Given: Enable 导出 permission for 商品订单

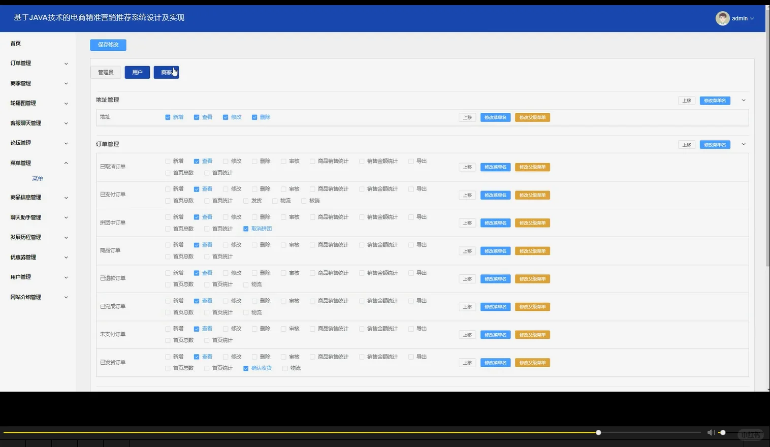Looking at the screenshot, I should pyautogui.click(x=411, y=245).
